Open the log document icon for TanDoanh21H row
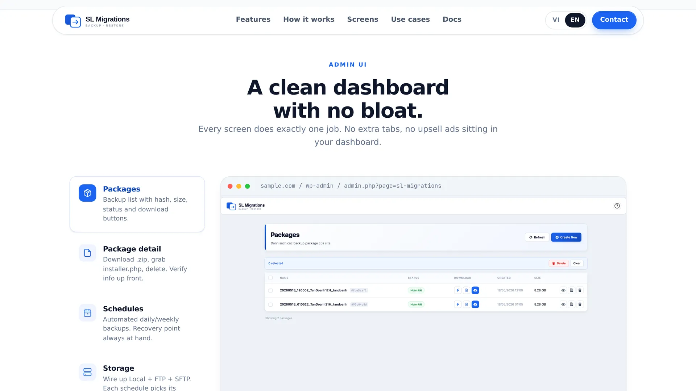Screen dimensions: 696x391 tap(572, 304)
